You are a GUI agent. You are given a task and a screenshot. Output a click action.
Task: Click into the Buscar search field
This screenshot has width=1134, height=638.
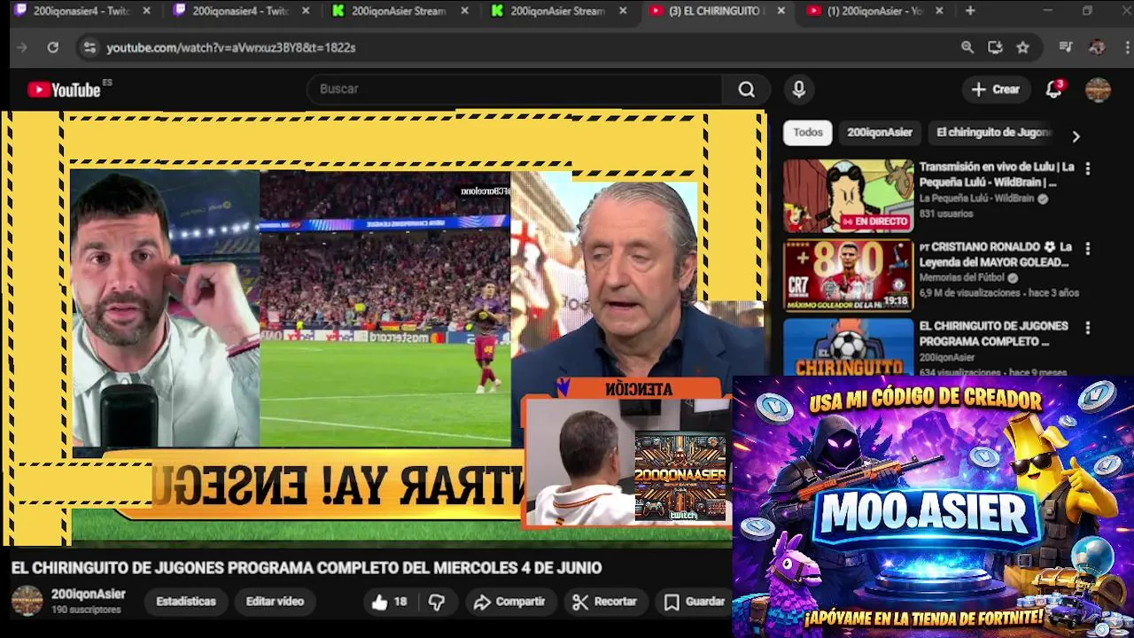[514, 89]
